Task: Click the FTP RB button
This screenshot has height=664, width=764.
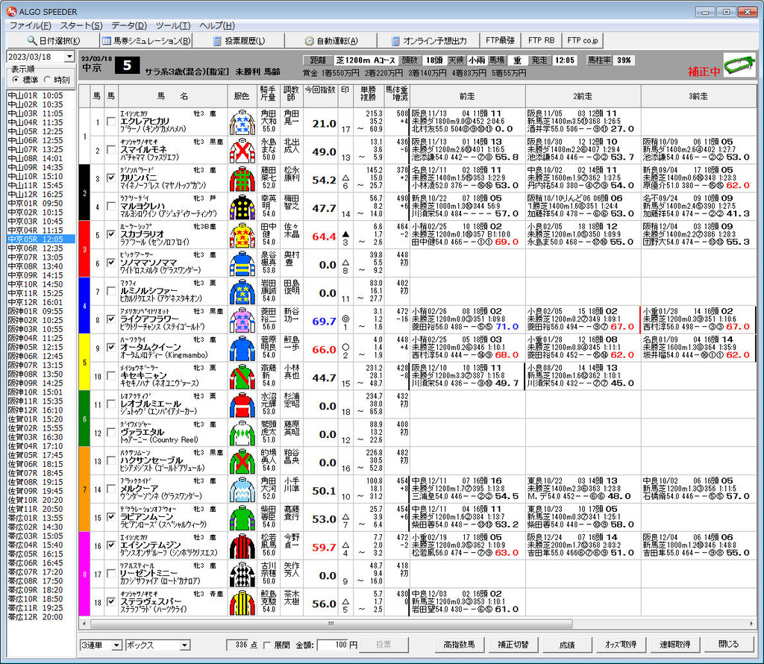Action: pyautogui.click(x=542, y=40)
